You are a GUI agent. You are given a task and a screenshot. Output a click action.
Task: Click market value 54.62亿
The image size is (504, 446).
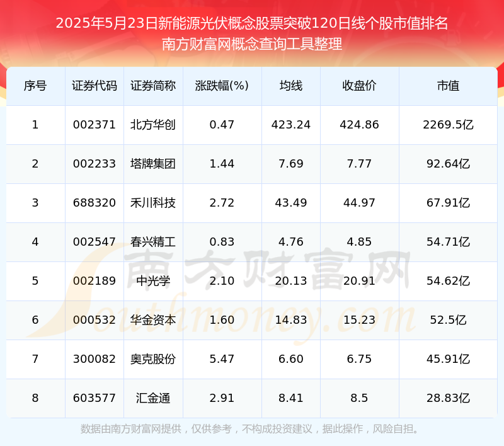(x=448, y=281)
